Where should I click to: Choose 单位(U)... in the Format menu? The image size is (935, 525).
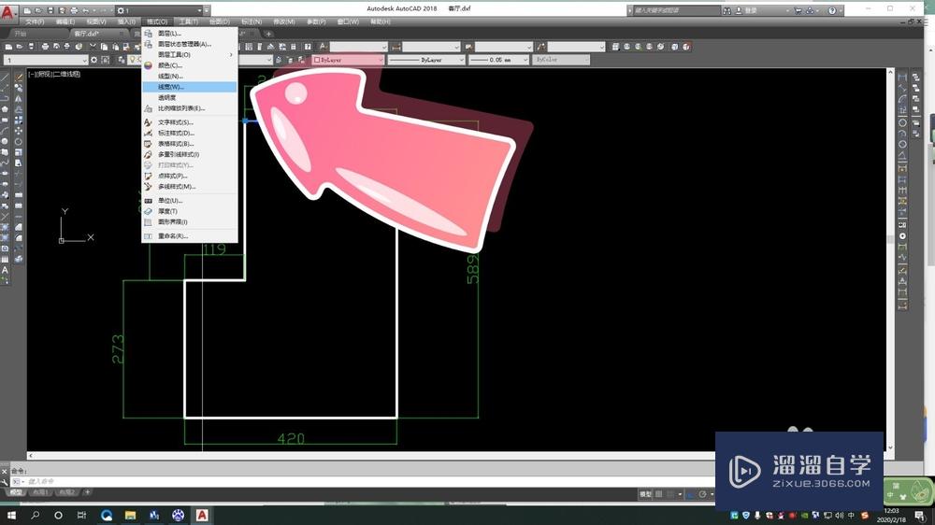click(x=189, y=201)
